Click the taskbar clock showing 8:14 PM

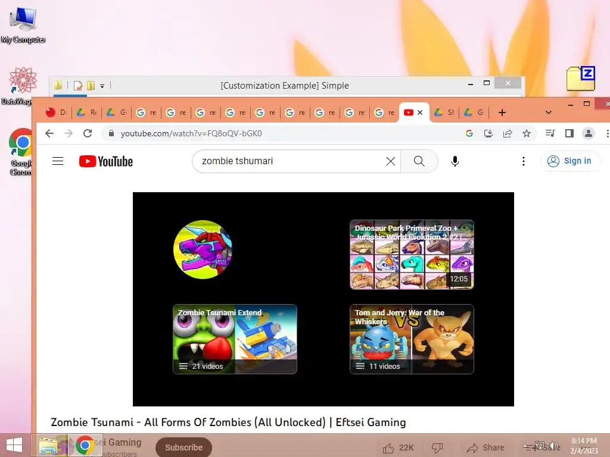pos(584,446)
